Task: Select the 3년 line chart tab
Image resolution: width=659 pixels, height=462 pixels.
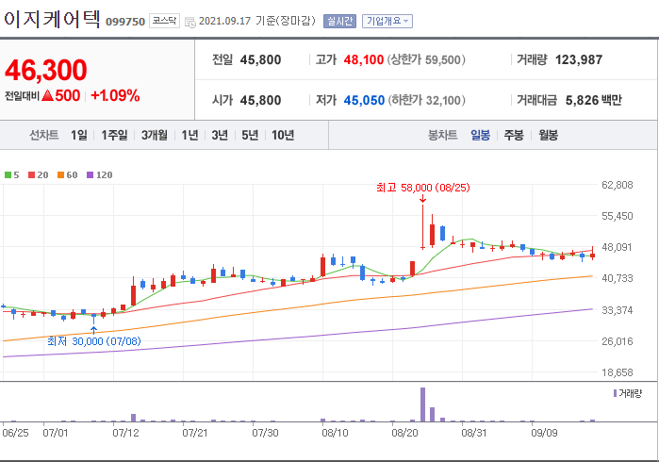Action: click(x=220, y=136)
